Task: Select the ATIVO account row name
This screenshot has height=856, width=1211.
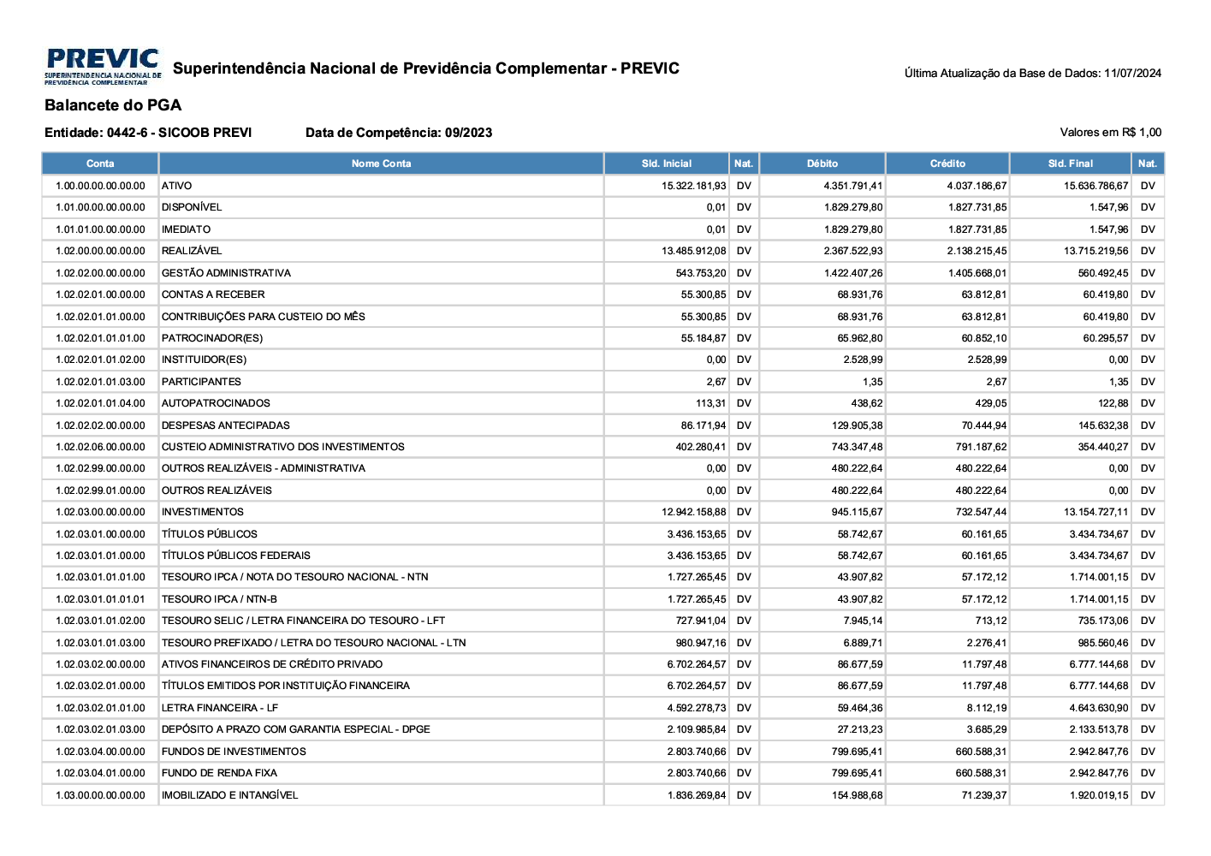Action: [x=177, y=186]
